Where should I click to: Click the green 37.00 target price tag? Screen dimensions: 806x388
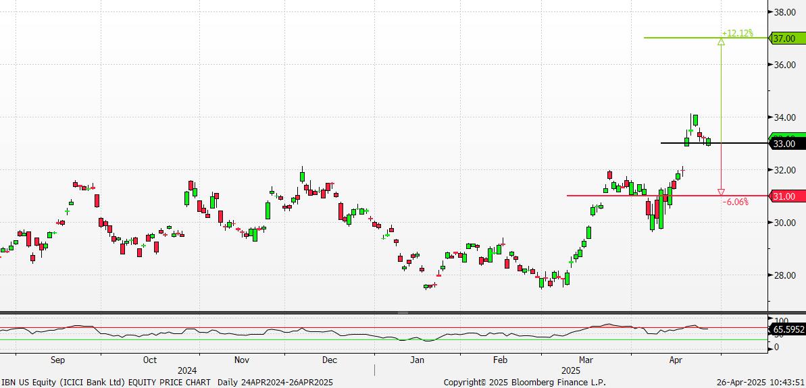pos(784,38)
